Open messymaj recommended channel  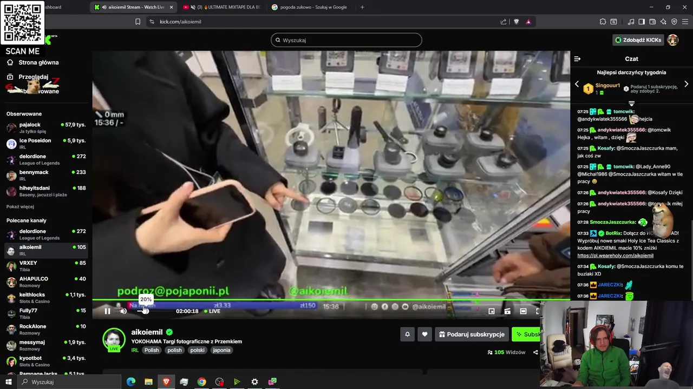point(46,345)
